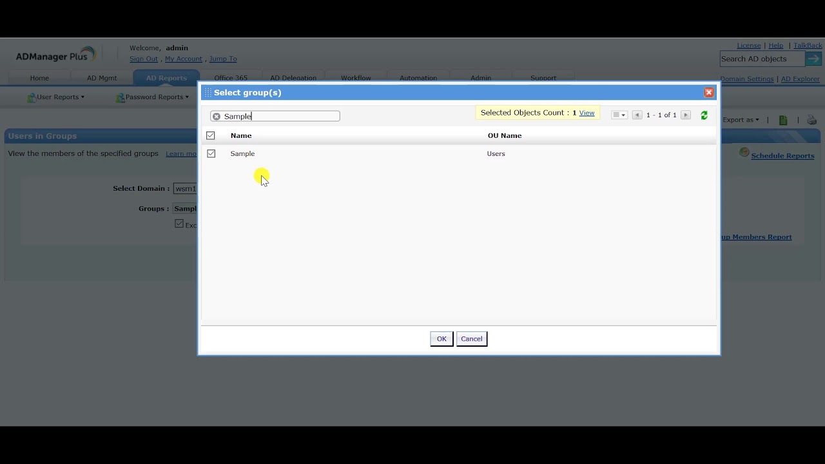
Task: Click the search AD objects arrow button
Action: [x=813, y=59]
